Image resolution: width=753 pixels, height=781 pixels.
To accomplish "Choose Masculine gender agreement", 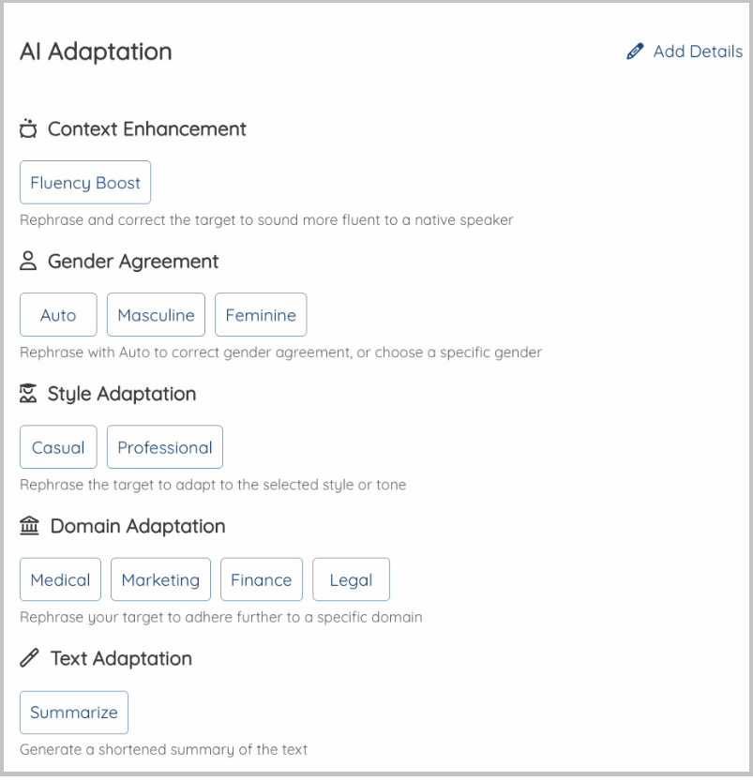I will click(x=157, y=315).
